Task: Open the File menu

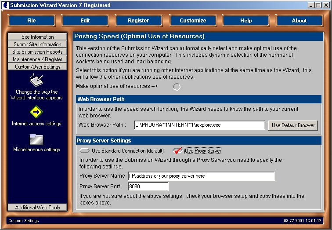Action: tap(32, 21)
